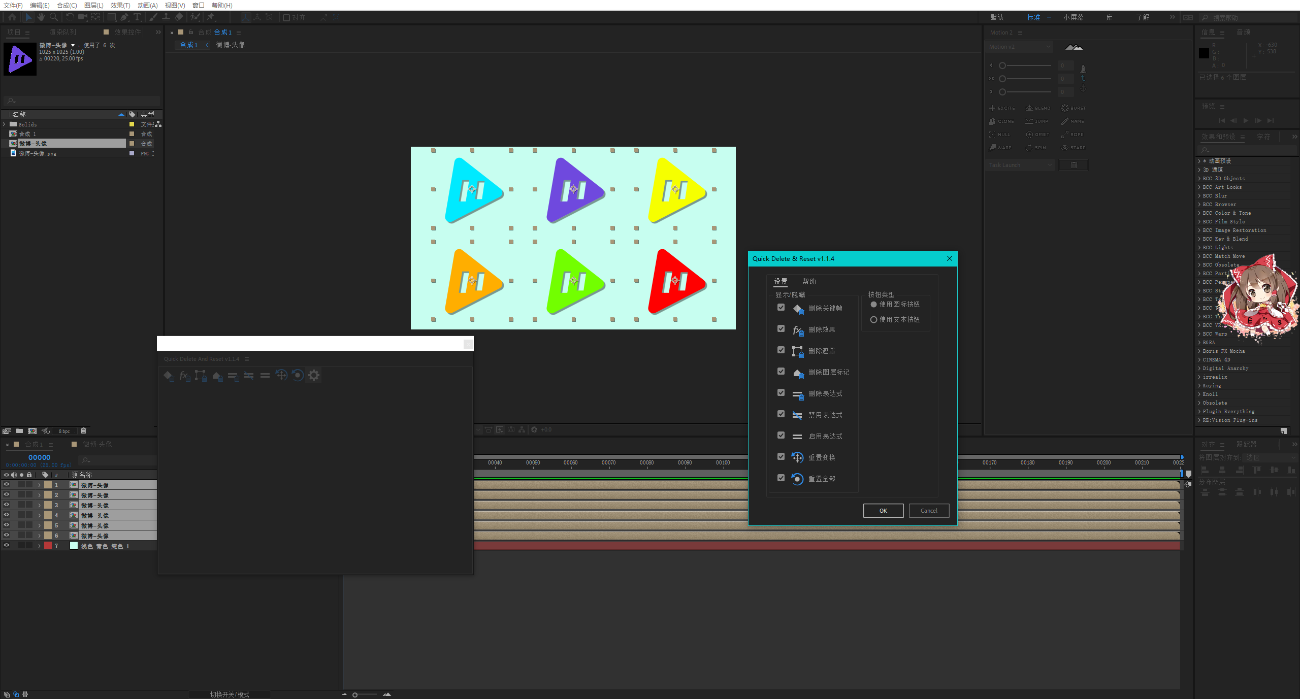The image size is (1300, 699).
Task: Click the Home icon in the toolbar
Action: [x=12, y=17]
